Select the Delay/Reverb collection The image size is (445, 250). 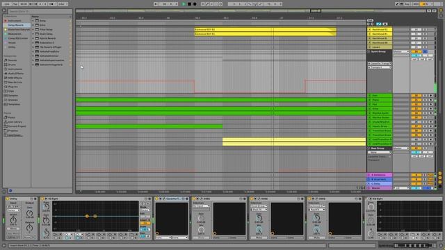coord(16,25)
